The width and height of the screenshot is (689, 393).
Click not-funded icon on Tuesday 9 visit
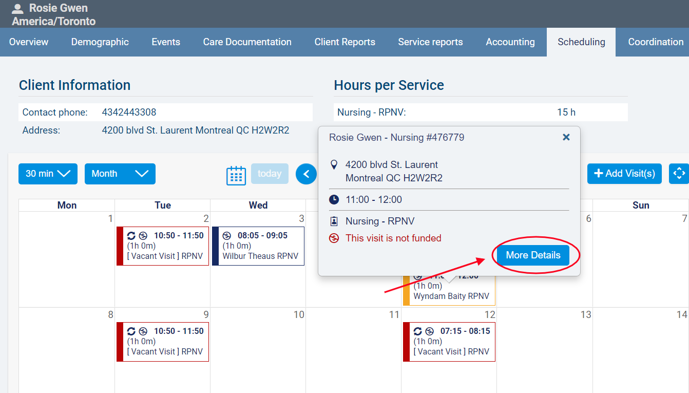click(x=143, y=331)
